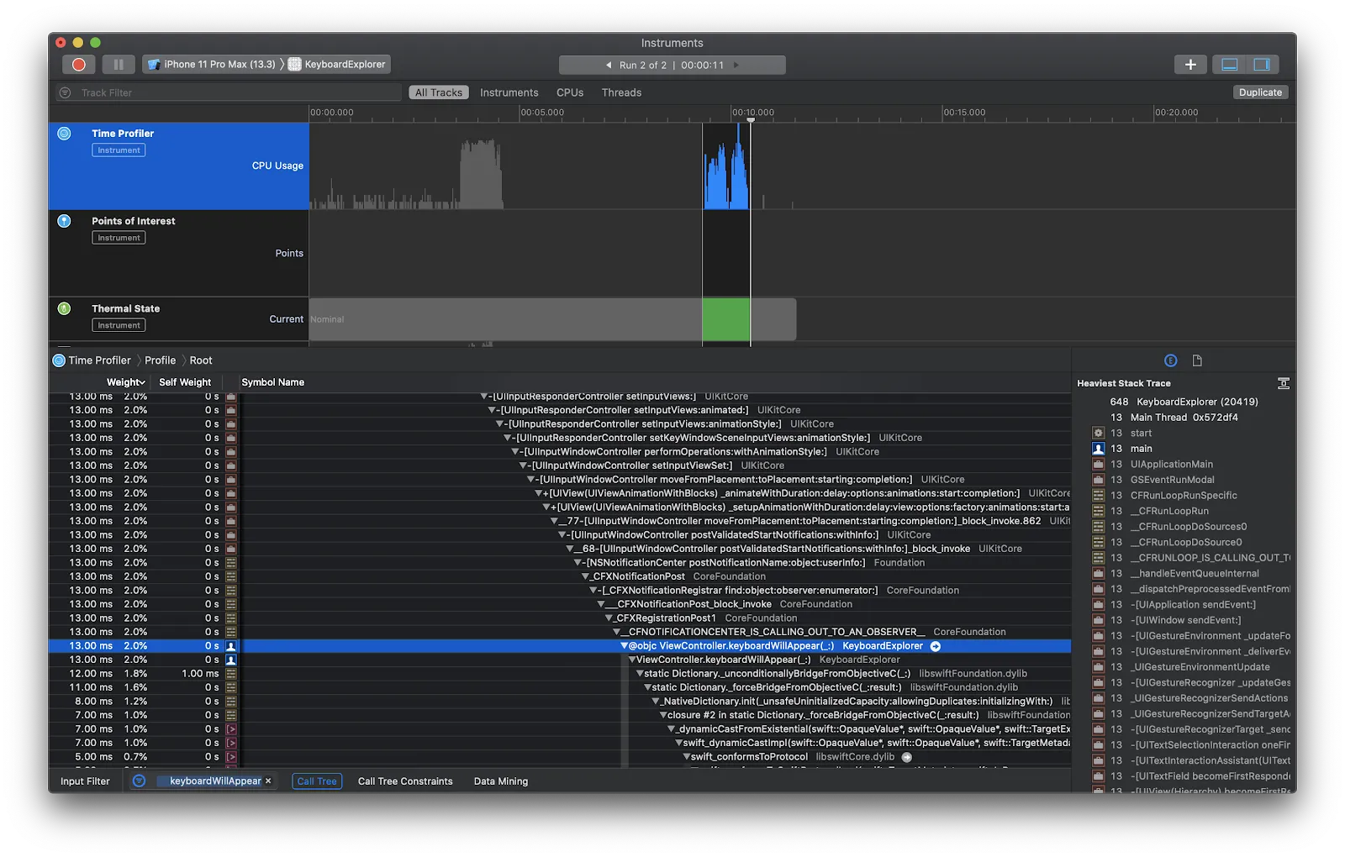The height and width of the screenshot is (857, 1345).
Task: Select __CFRunLoopRun in Heaviest Stack Trace
Action: (1169, 511)
